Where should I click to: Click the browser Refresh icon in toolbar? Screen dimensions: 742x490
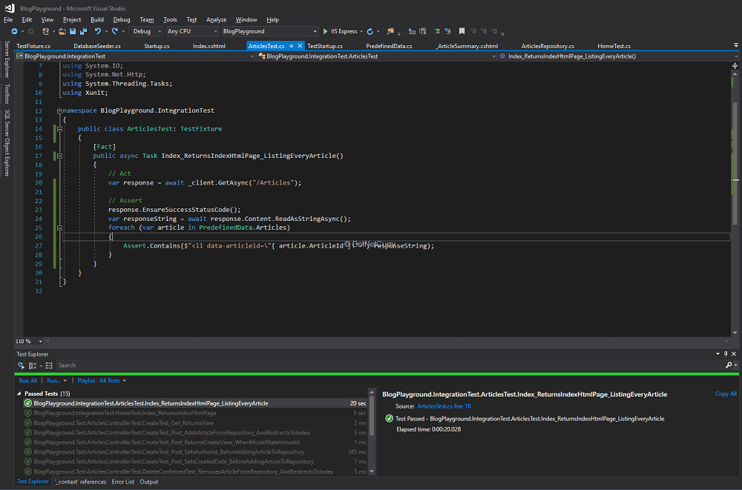(x=370, y=31)
